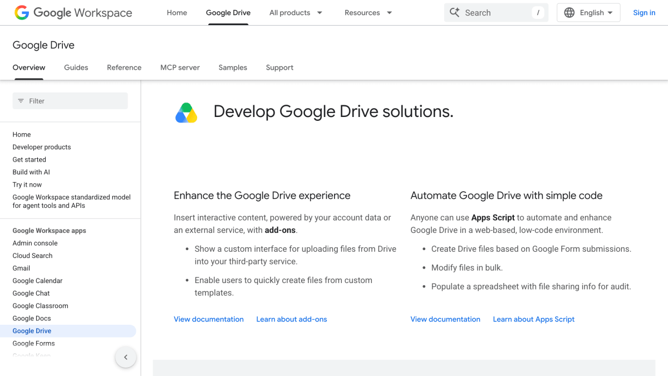Open Learn about Apps Script link
Screen dimensions: 668x376
[534, 319]
